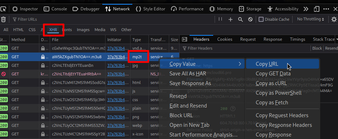This screenshot has width=338, height=139.
Task: Filter requests by XHR
Action: coord(53,30)
